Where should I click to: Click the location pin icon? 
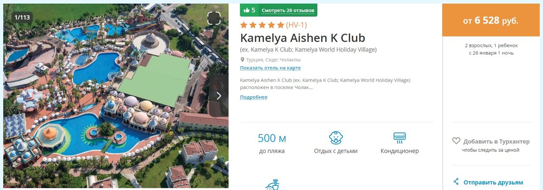click(243, 60)
